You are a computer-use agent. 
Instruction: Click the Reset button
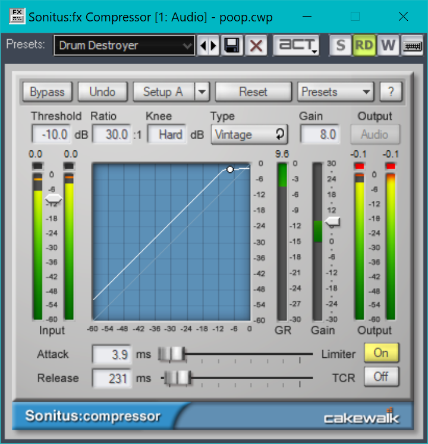point(253,92)
